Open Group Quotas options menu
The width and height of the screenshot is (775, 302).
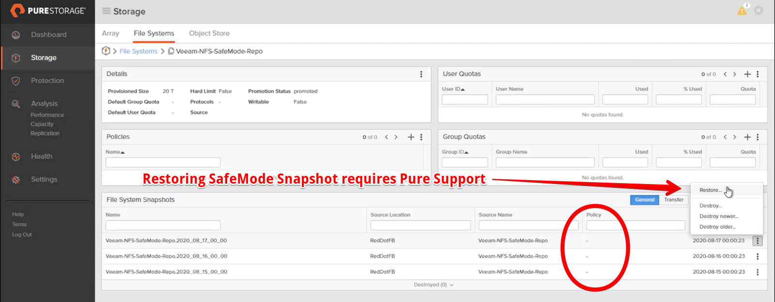coord(758,137)
